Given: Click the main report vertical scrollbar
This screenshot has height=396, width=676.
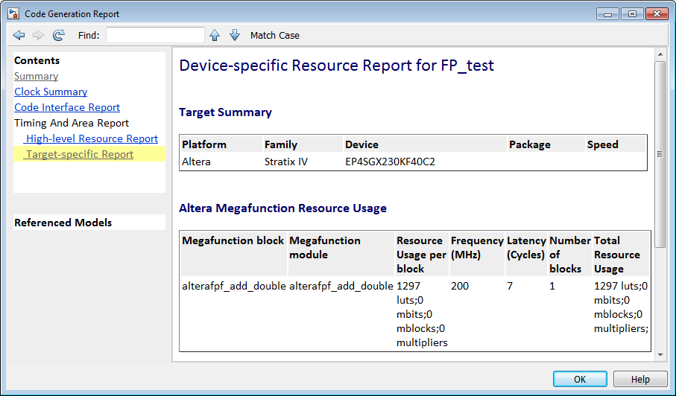Looking at the screenshot, I should pyautogui.click(x=660, y=153).
